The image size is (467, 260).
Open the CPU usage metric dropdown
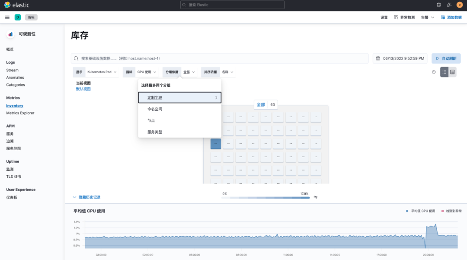point(147,72)
